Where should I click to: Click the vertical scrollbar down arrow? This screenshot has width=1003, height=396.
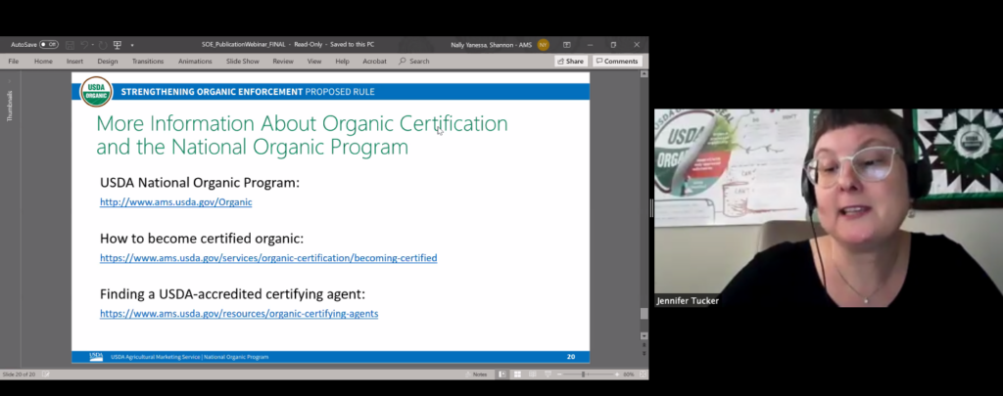click(x=645, y=336)
